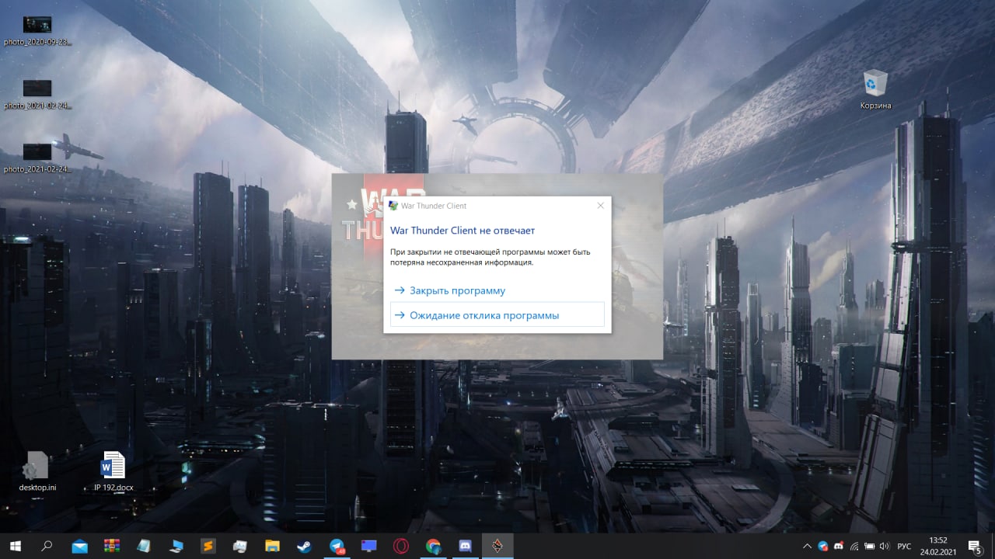Select the IP 192.docx Word document
The height and width of the screenshot is (559, 995).
[x=113, y=470]
